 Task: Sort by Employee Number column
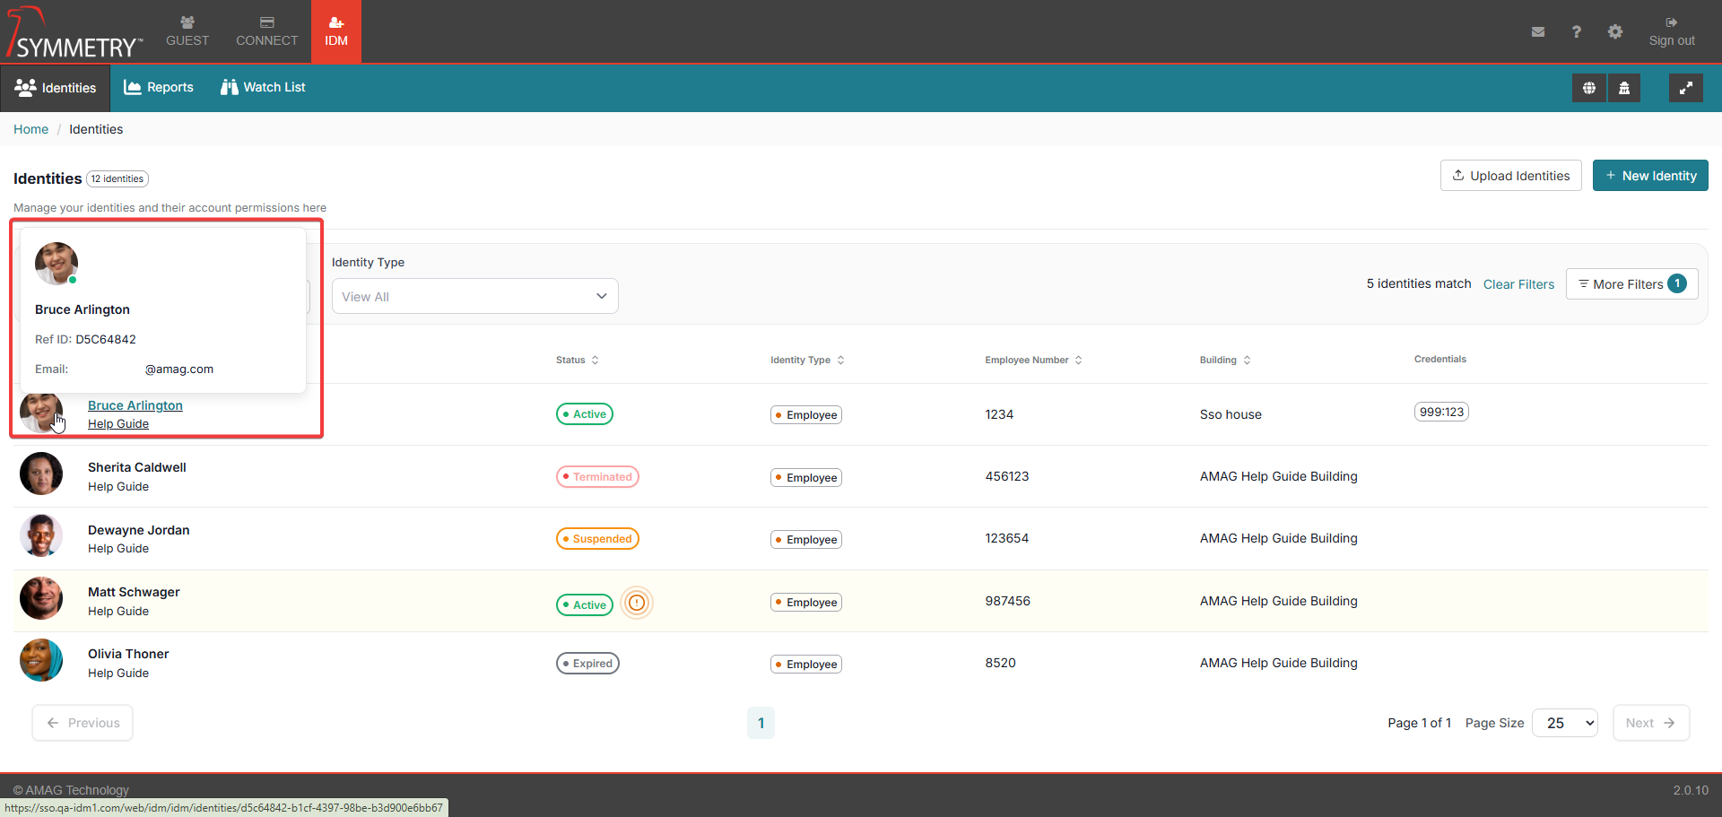click(1032, 361)
